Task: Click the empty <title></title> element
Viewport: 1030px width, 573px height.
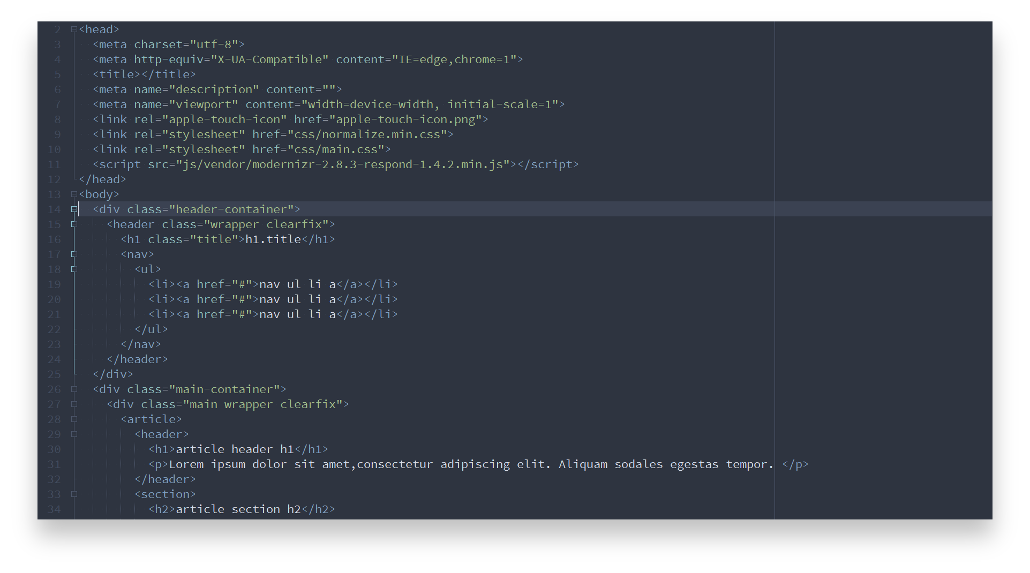Action: (x=145, y=74)
